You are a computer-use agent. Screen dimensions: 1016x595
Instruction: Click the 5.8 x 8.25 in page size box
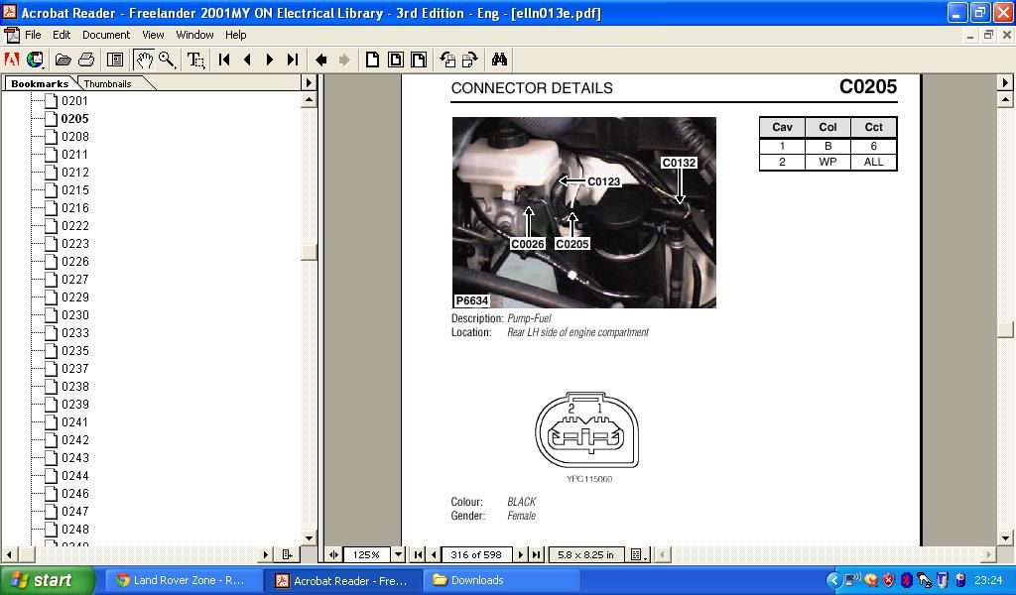tap(585, 555)
